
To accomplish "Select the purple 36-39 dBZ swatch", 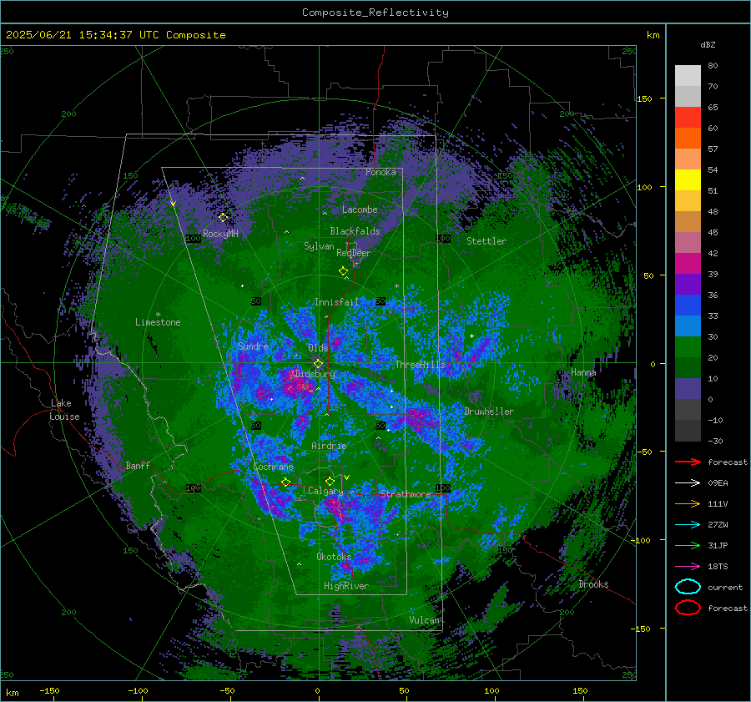I will (x=688, y=285).
